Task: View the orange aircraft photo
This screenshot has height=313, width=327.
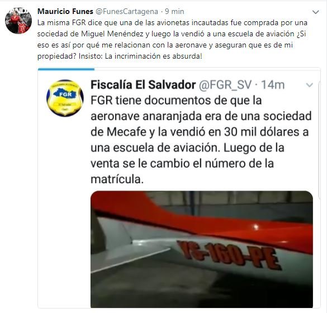Action: point(202,249)
